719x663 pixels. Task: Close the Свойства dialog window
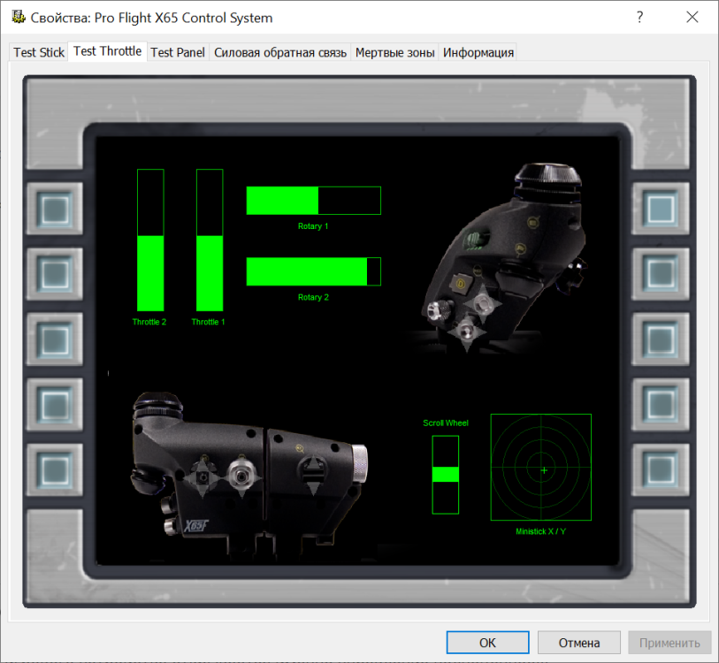point(692,18)
